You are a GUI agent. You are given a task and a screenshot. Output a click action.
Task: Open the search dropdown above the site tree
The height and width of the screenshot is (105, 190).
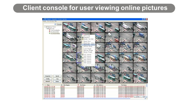[56, 24]
